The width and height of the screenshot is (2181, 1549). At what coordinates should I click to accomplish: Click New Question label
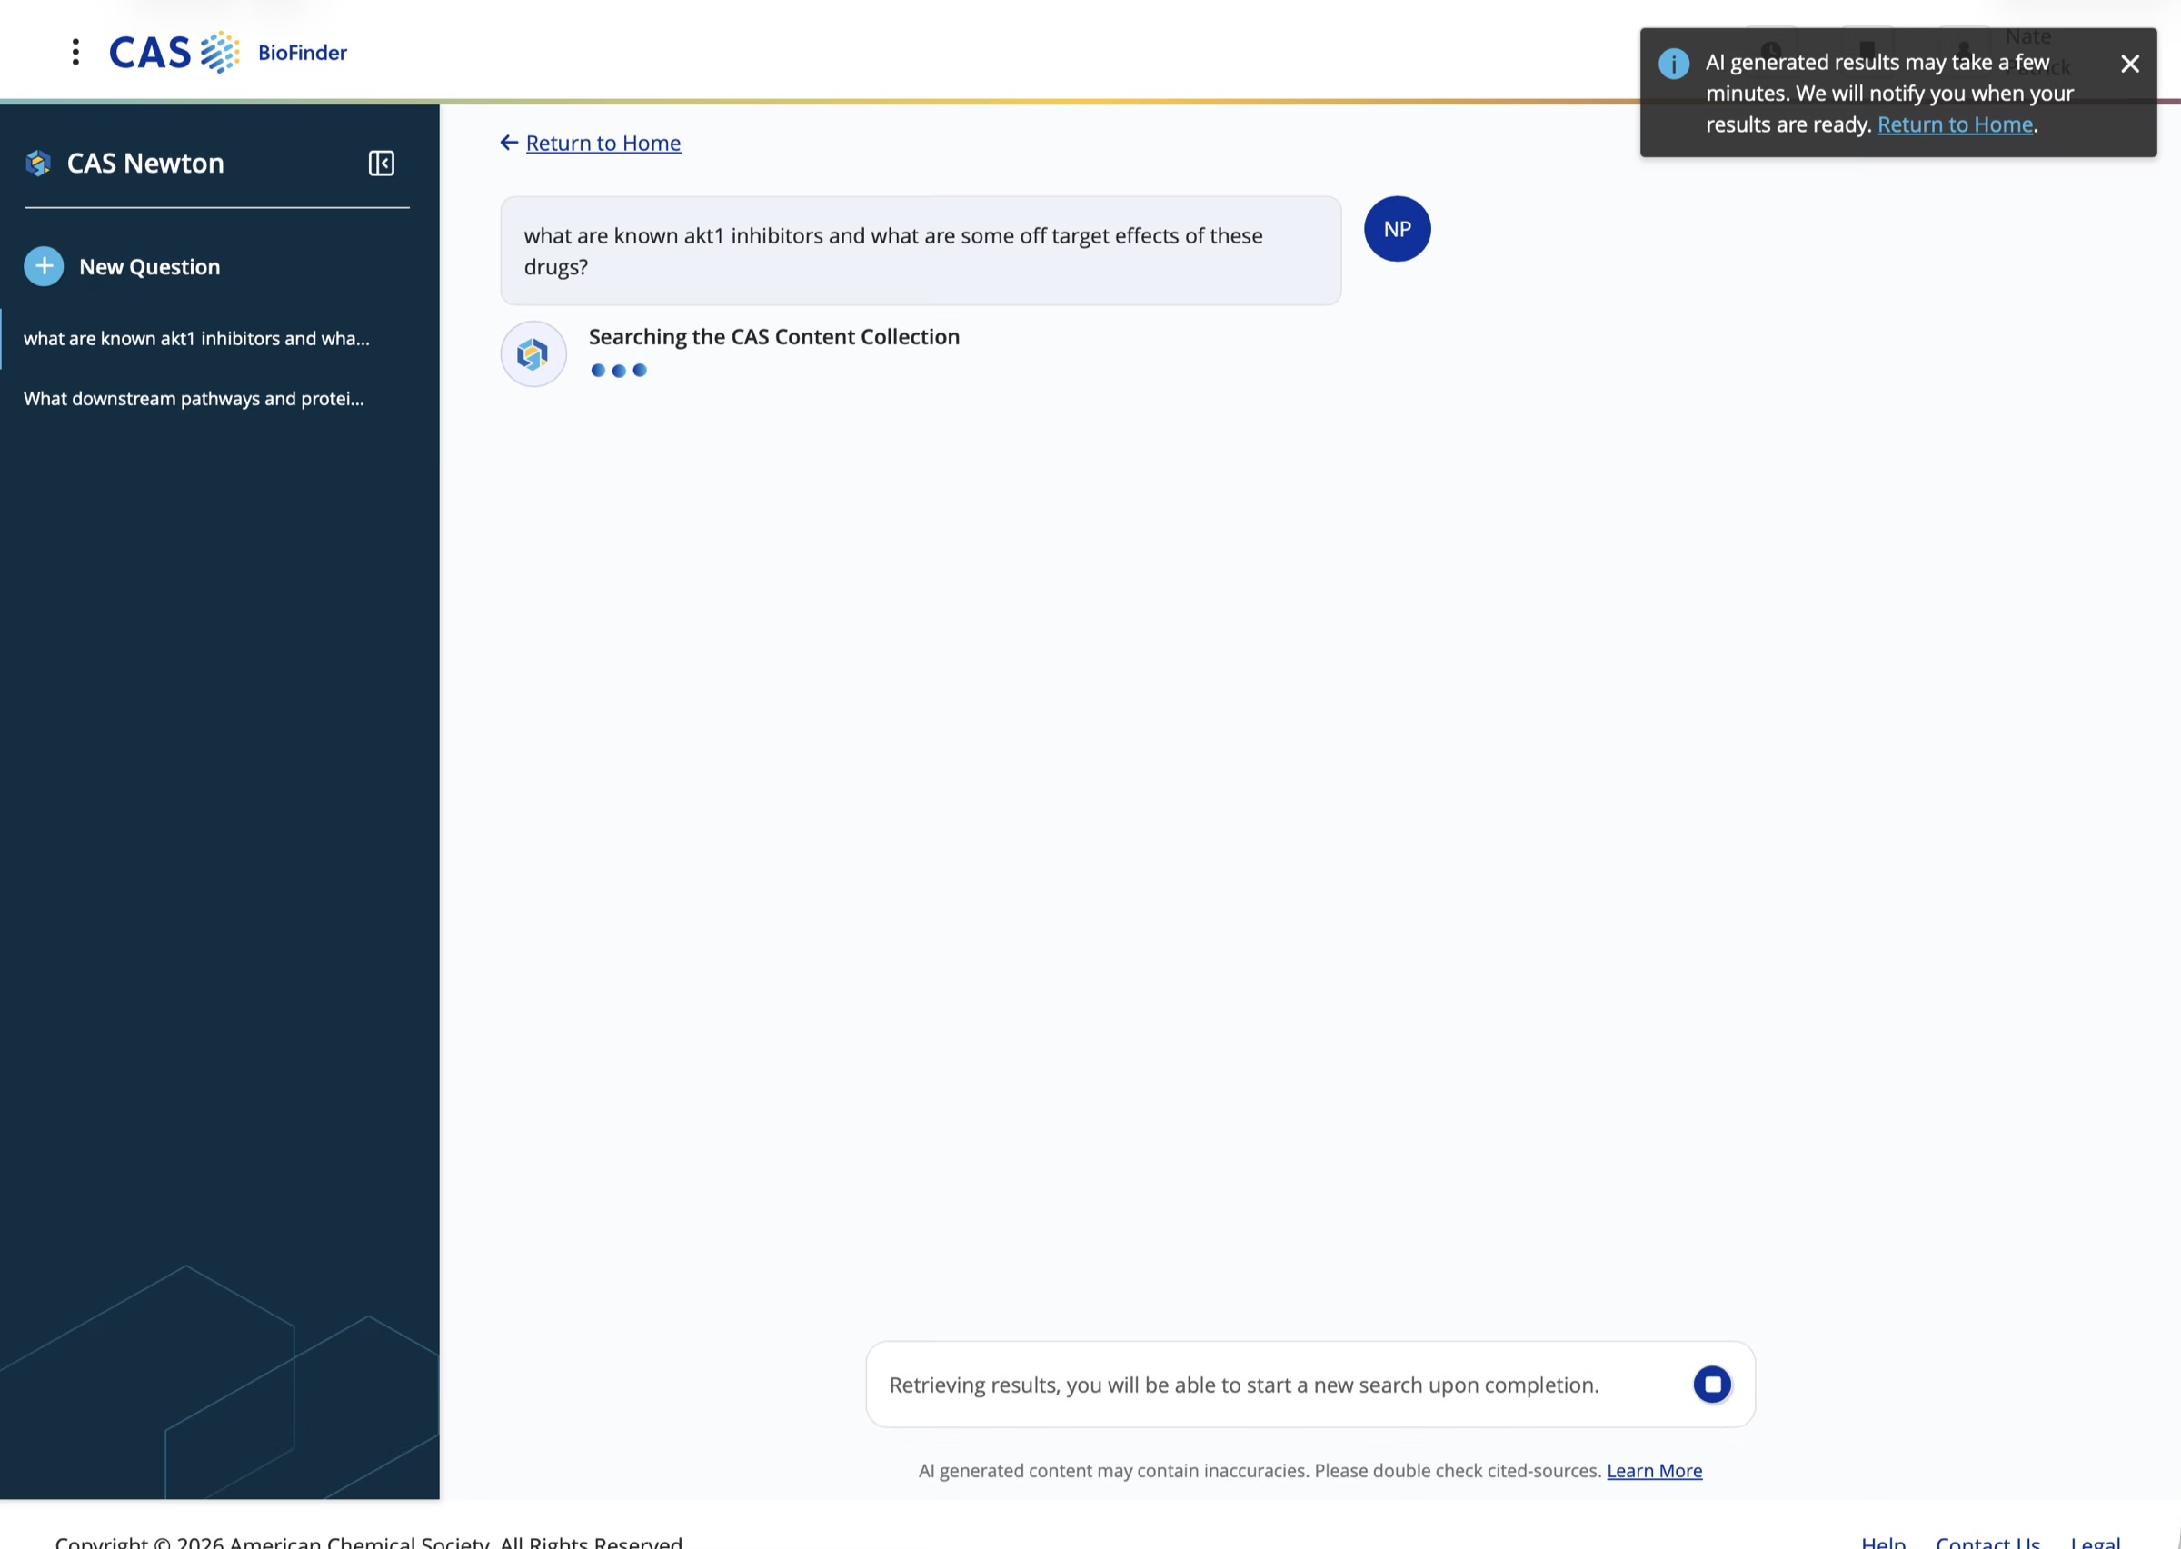[x=150, y=267]
